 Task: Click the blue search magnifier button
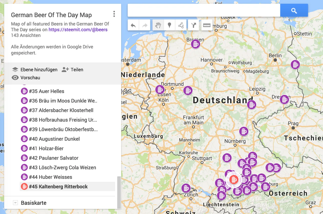pos(294,11)
